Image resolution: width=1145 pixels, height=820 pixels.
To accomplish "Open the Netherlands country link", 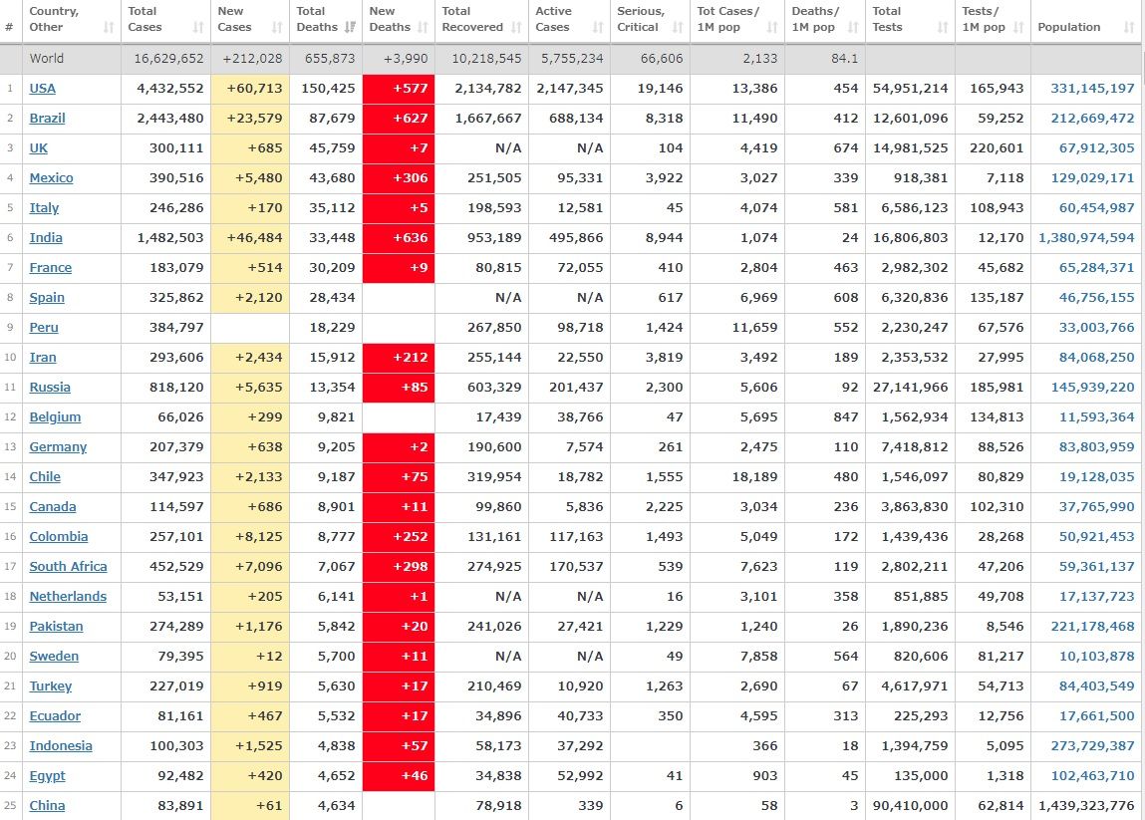I will point(68,597).
